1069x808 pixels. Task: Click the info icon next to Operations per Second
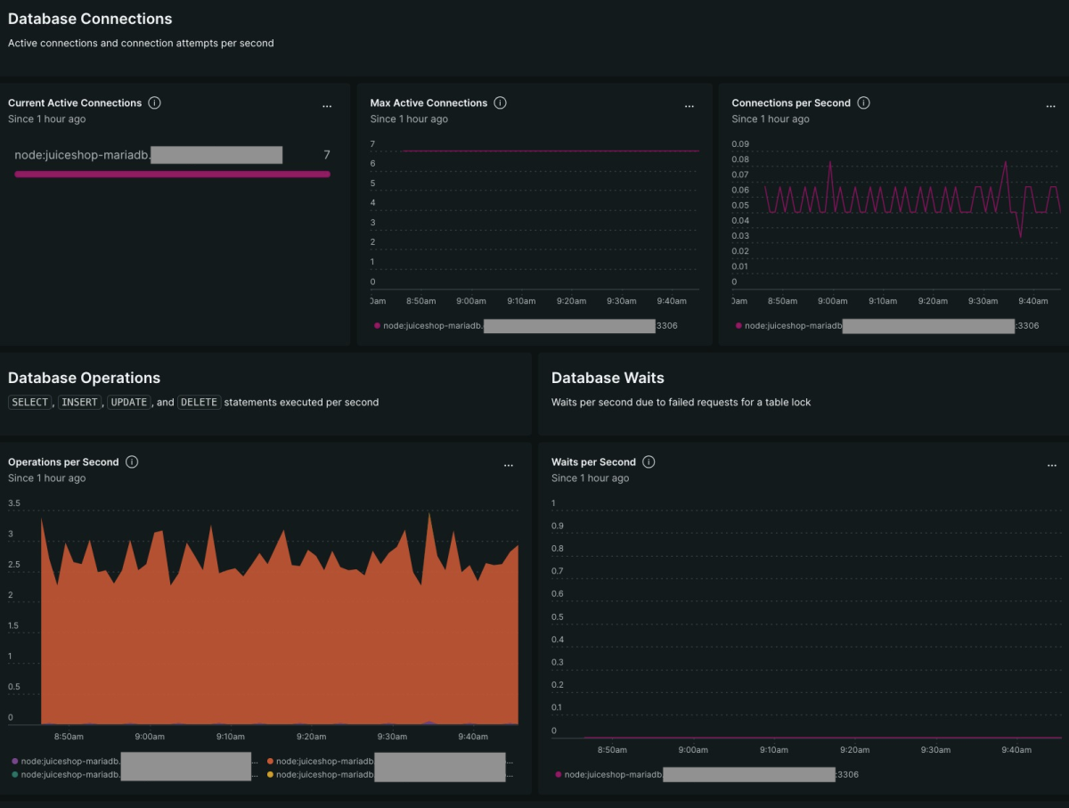pos(131,461)
